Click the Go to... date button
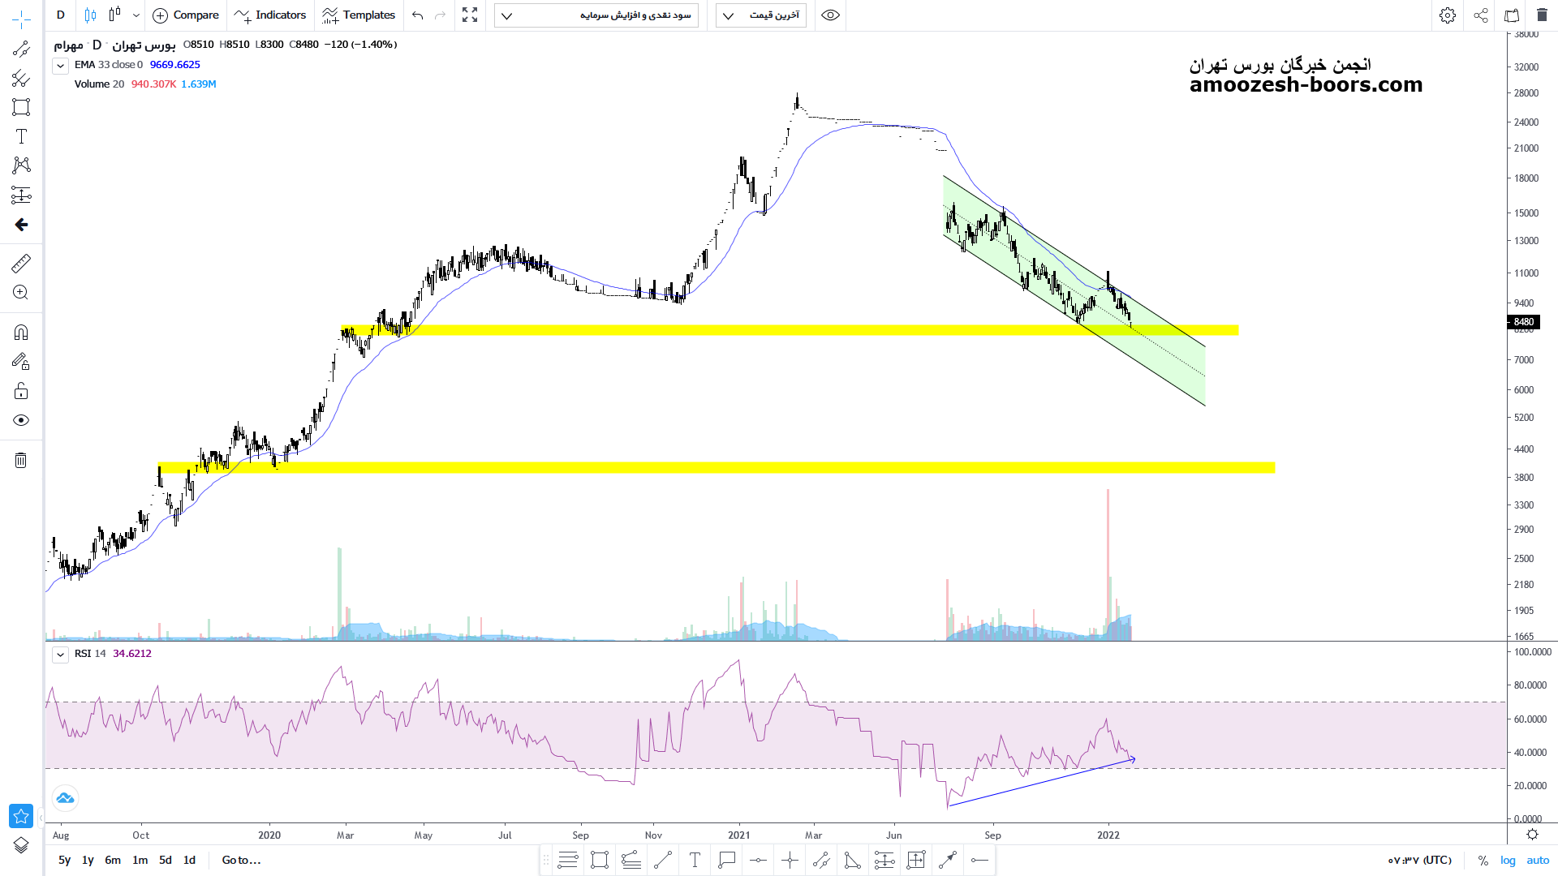This screenshot has height=876, width=1558. (x=241, y=861)
